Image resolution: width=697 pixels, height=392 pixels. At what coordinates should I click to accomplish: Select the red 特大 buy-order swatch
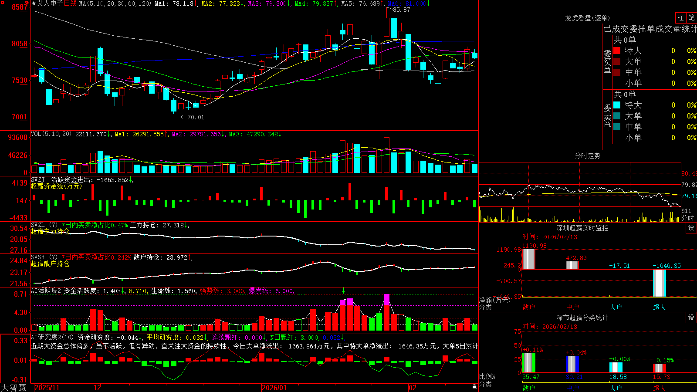(x=617, y=51)
